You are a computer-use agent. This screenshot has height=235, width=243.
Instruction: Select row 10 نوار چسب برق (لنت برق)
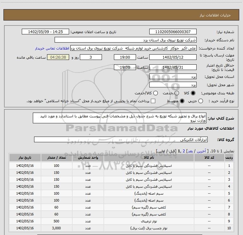point(121,228)
